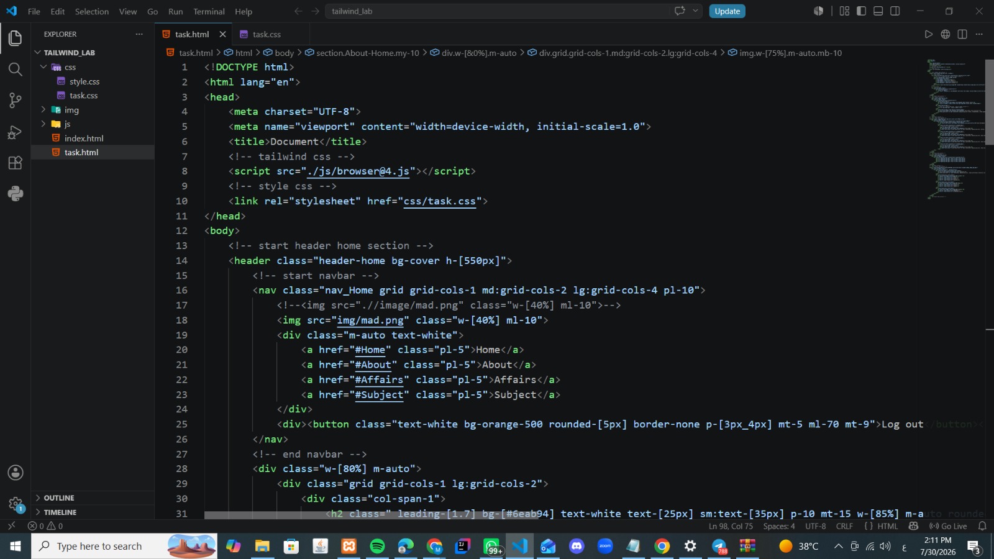Open the Terminal menu
The width and height of the screenshot is (994, 559).
[209, 11]
